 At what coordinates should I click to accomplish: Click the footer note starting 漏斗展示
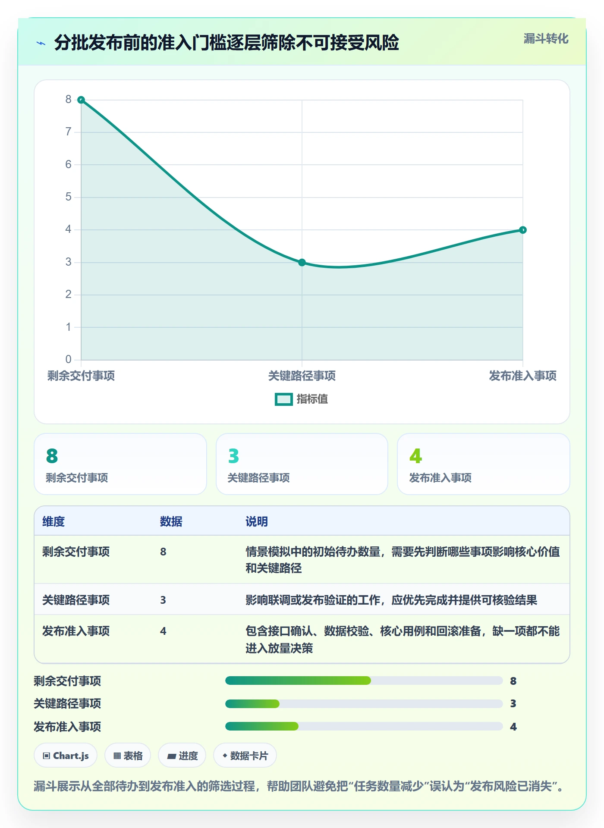click(x=299, y=786)
